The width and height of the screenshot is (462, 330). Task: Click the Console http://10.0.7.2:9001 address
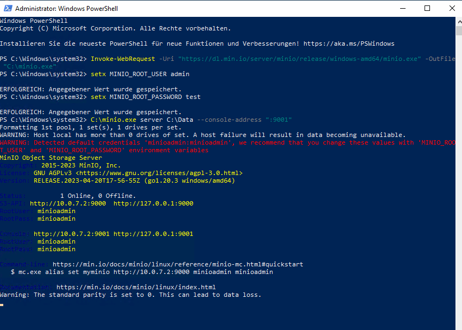point(72,234)
